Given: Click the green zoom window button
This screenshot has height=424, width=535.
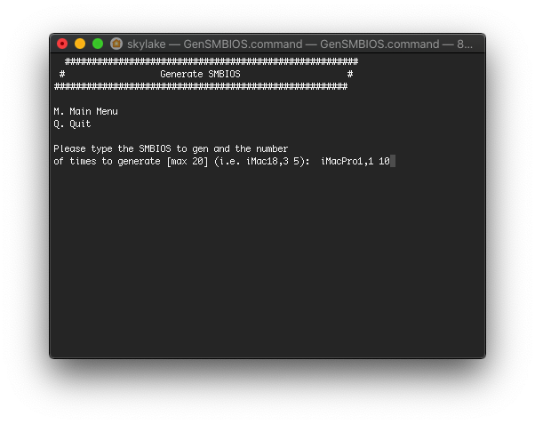Looking at the screenshot, I should [x=98, y=44].
